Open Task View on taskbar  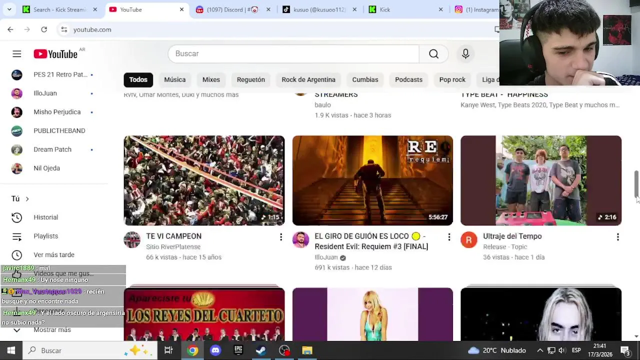click(168, 350)
